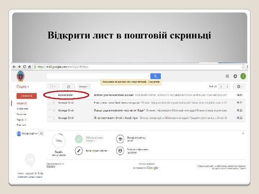Click the Керувати link in the footer
The image size is (259, 194).
point(51,166)
